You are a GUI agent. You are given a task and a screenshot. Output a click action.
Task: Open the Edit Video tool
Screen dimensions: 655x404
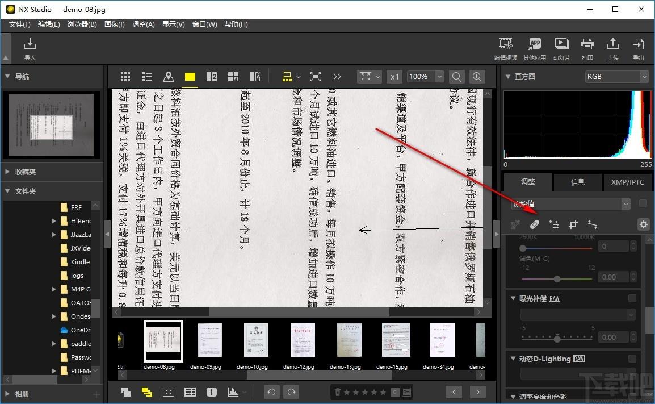click(x=506, y=48)
